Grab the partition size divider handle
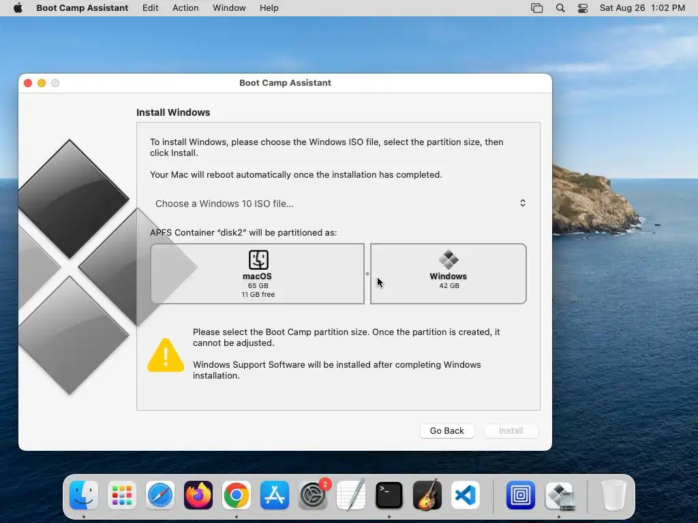The image size is (698, 523). pyautogui.click(x=367, y=274)
